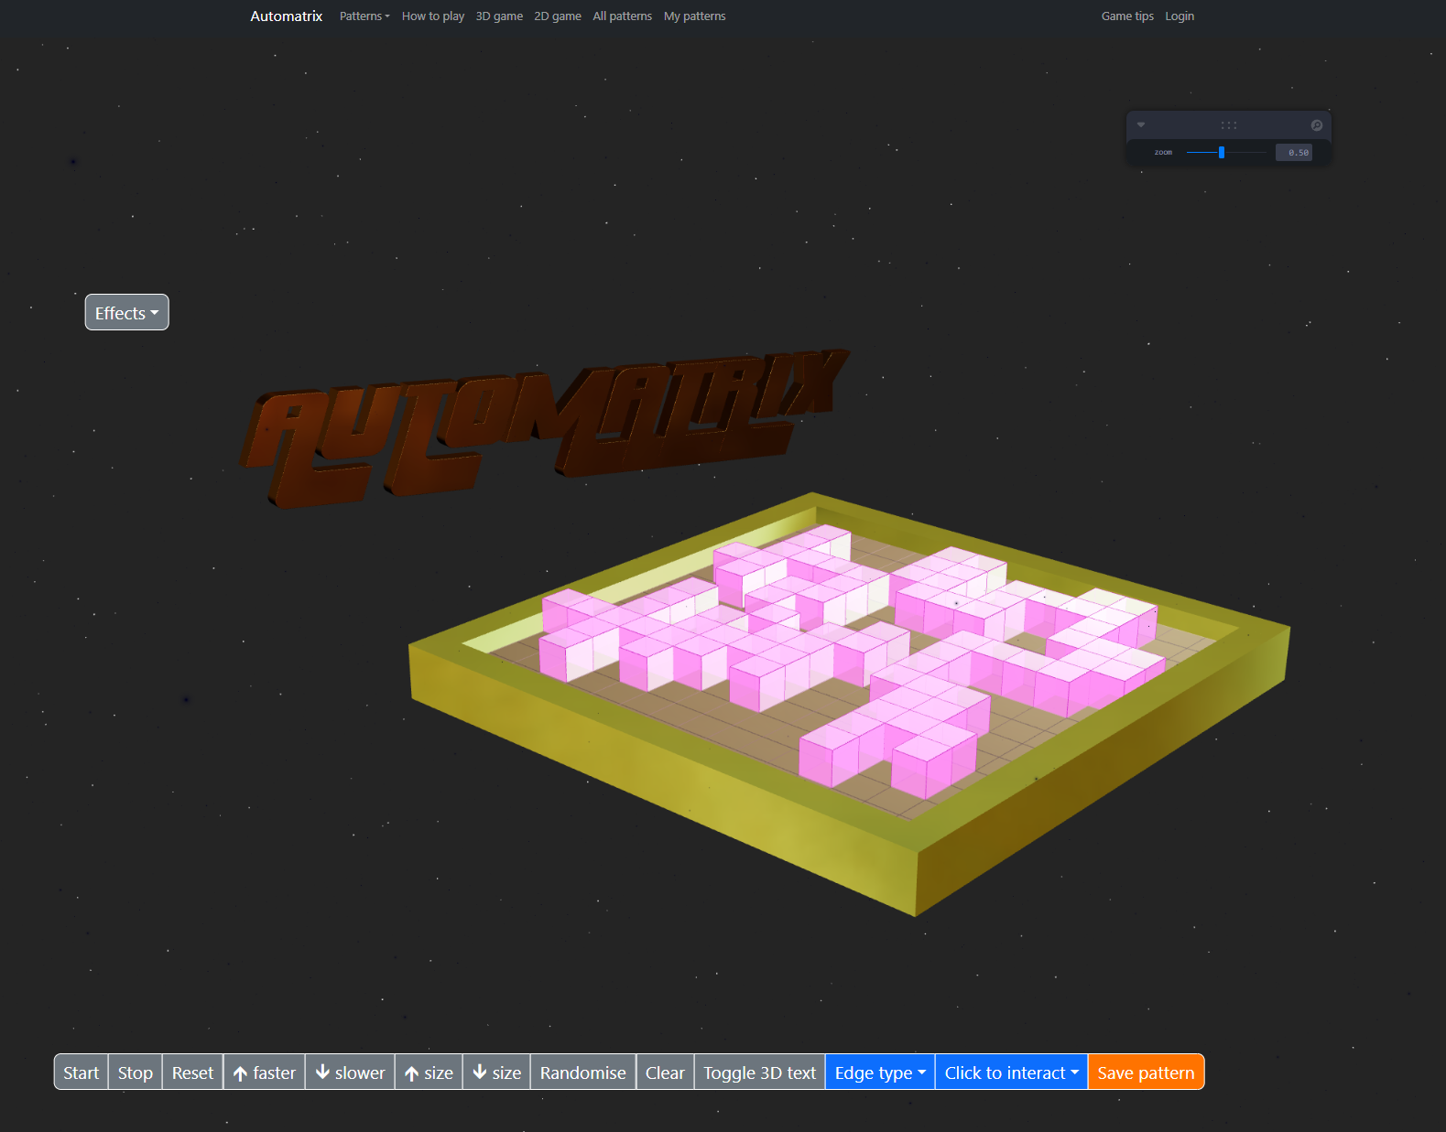Open All patterns page
This screenshot has width=1446, height=1132.
click(623, 16)
